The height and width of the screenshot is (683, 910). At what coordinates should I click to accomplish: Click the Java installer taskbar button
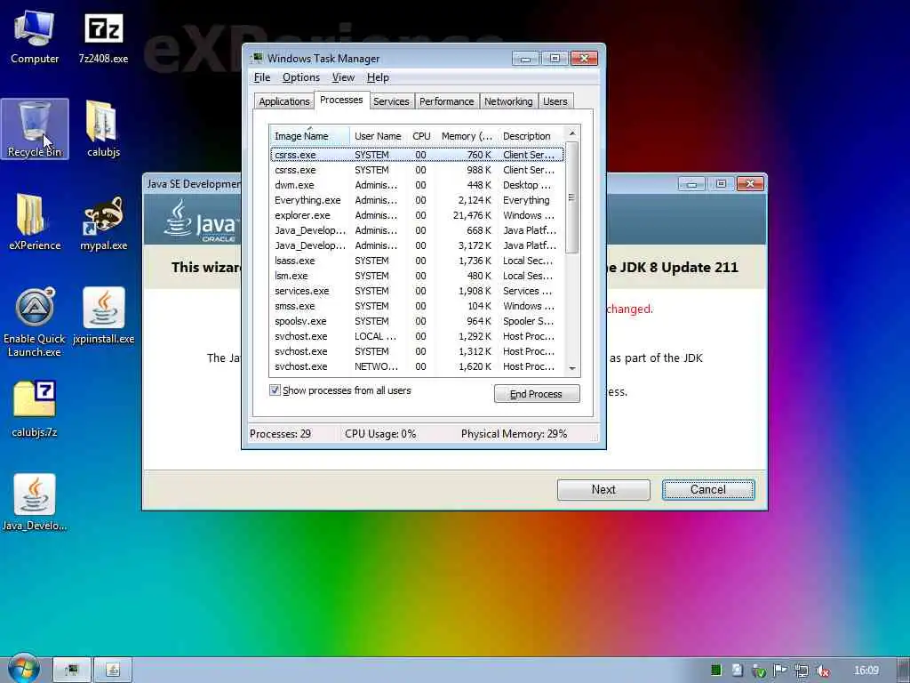pyautogui.click(x=113, y=671)
